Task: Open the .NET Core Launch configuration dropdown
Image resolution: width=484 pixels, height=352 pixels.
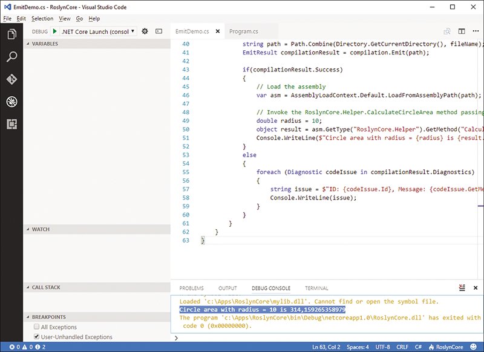Action: pyautogui.click(x=100, y=31)
